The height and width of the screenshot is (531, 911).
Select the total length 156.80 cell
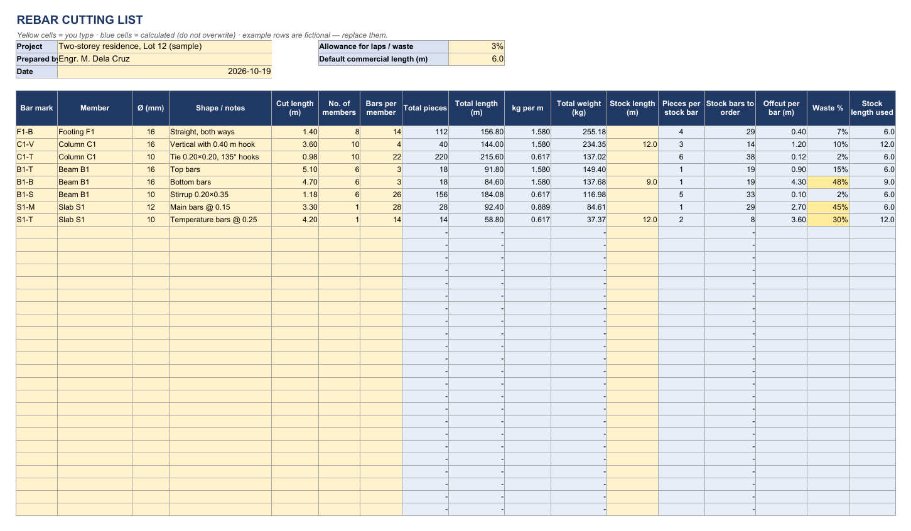click(477, 132)
